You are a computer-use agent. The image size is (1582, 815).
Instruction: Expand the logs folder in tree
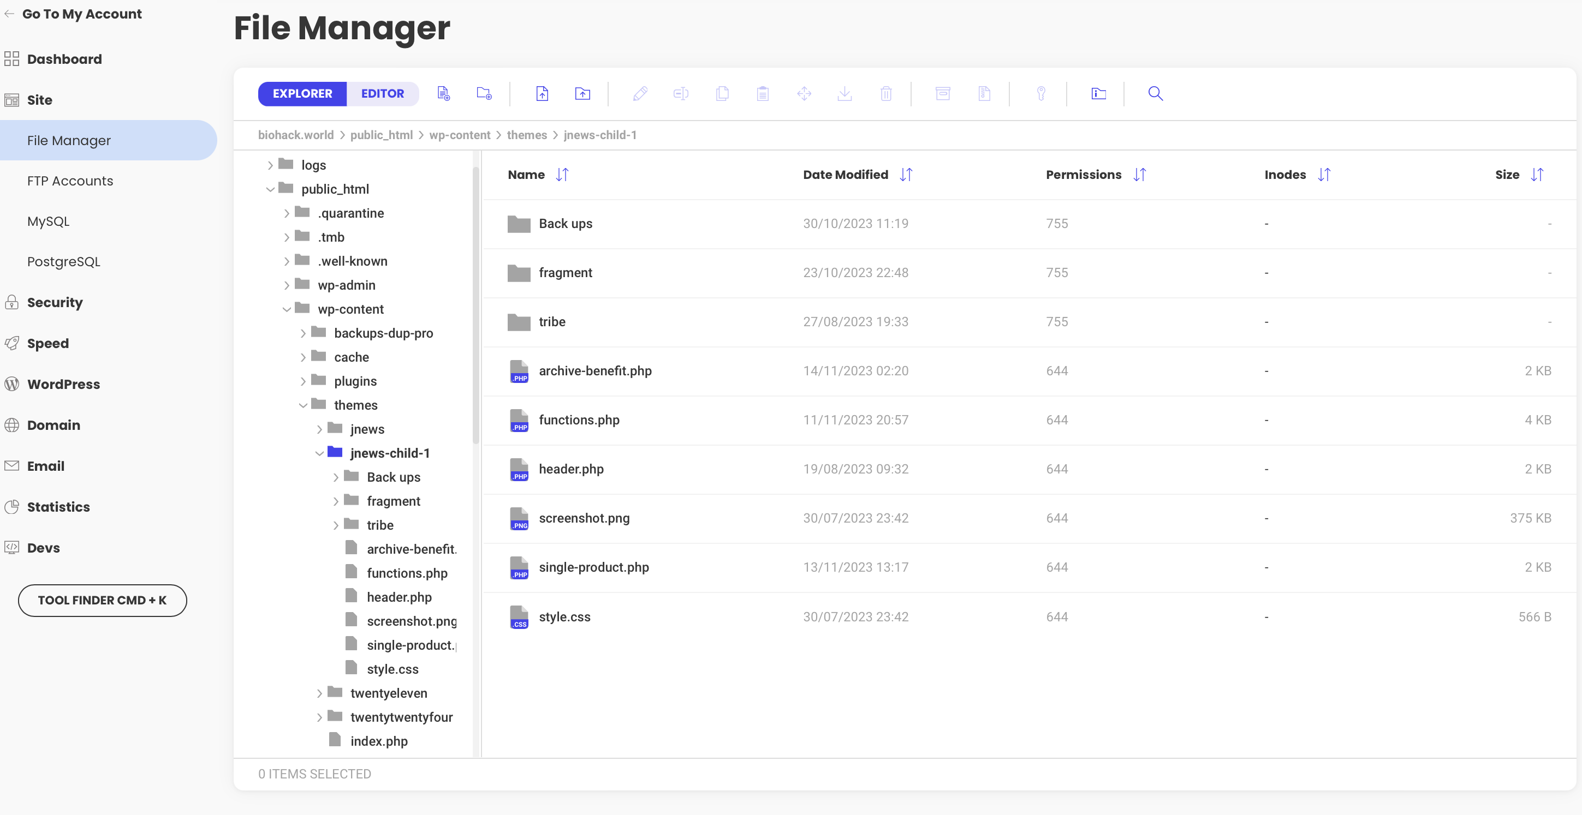pyautogui.click(x=270, y=165)
